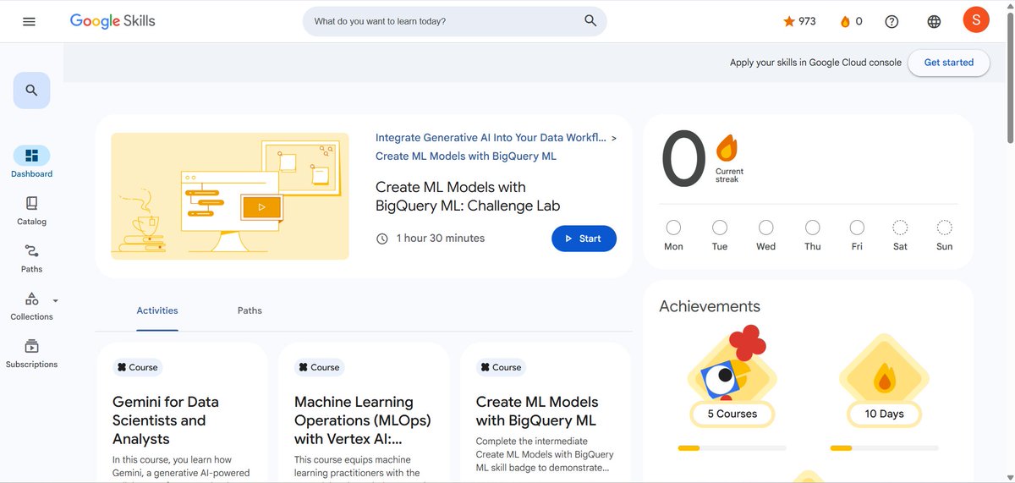Expand the Collections dropdown arrow

pyautogui.click(x=55, y=300)
